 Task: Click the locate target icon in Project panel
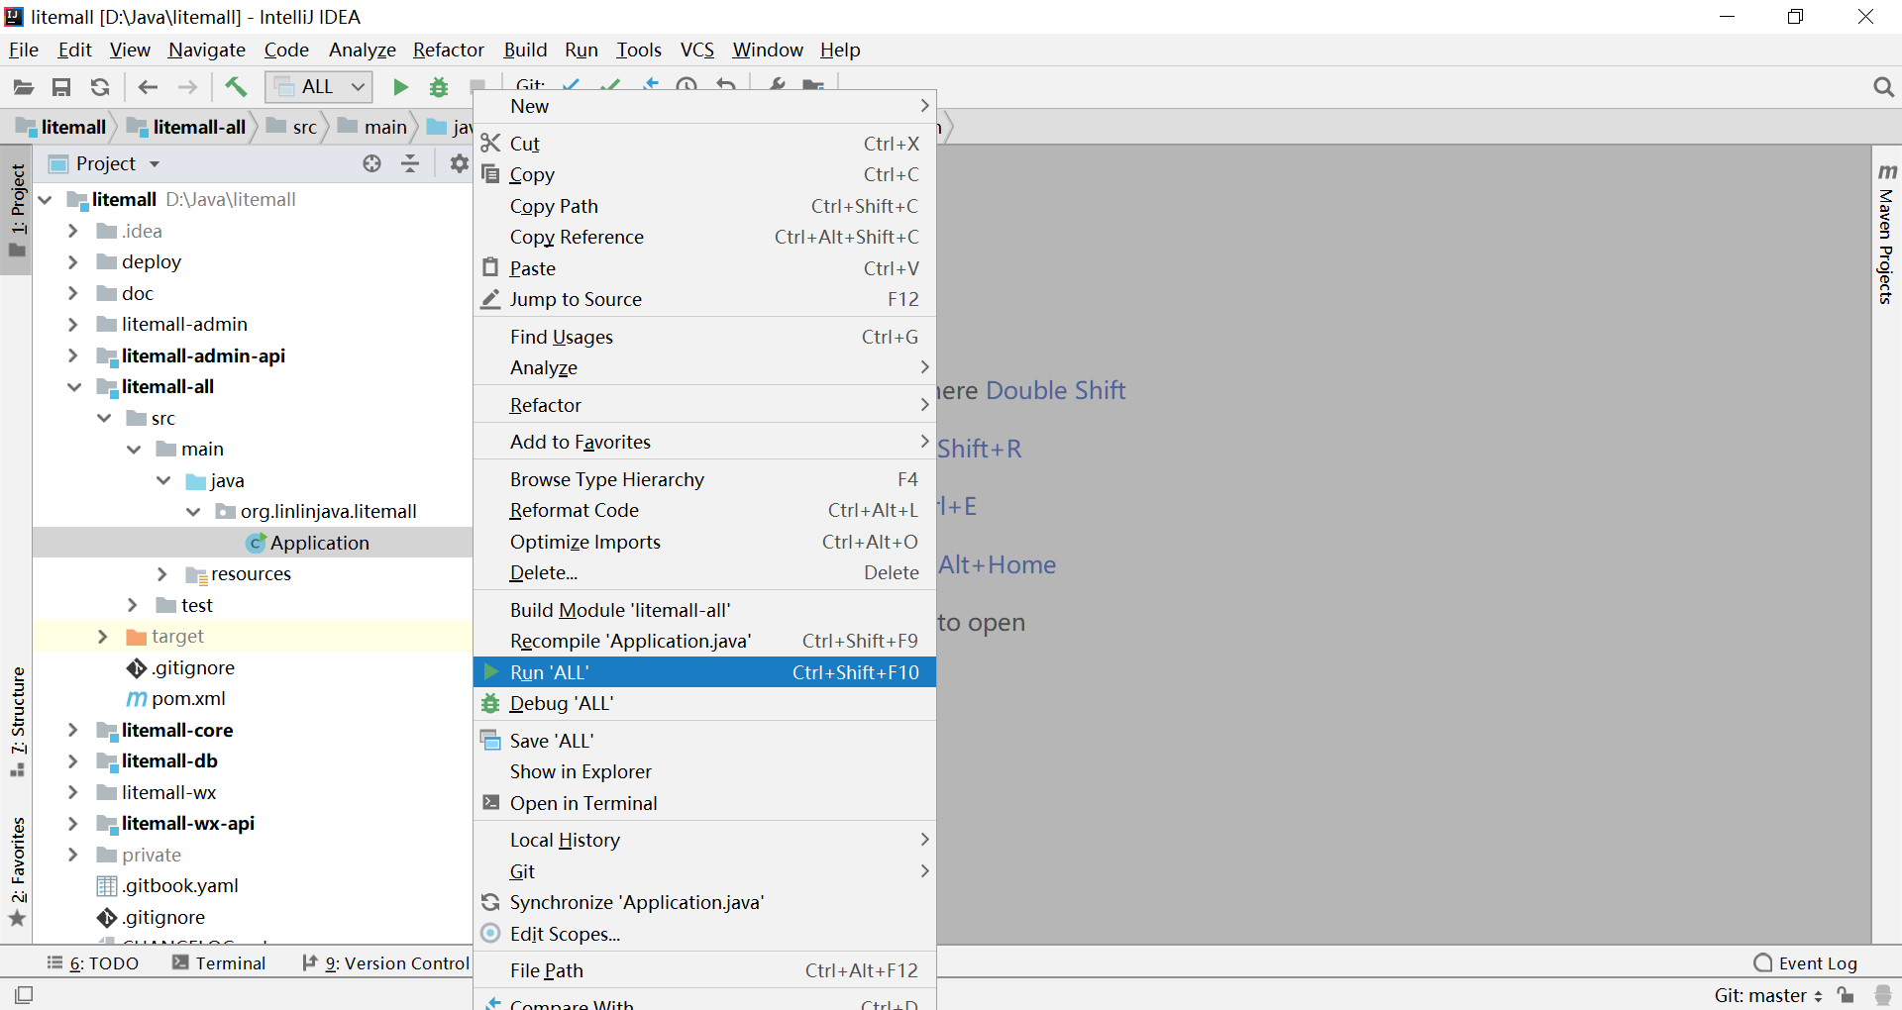(371, 163)
